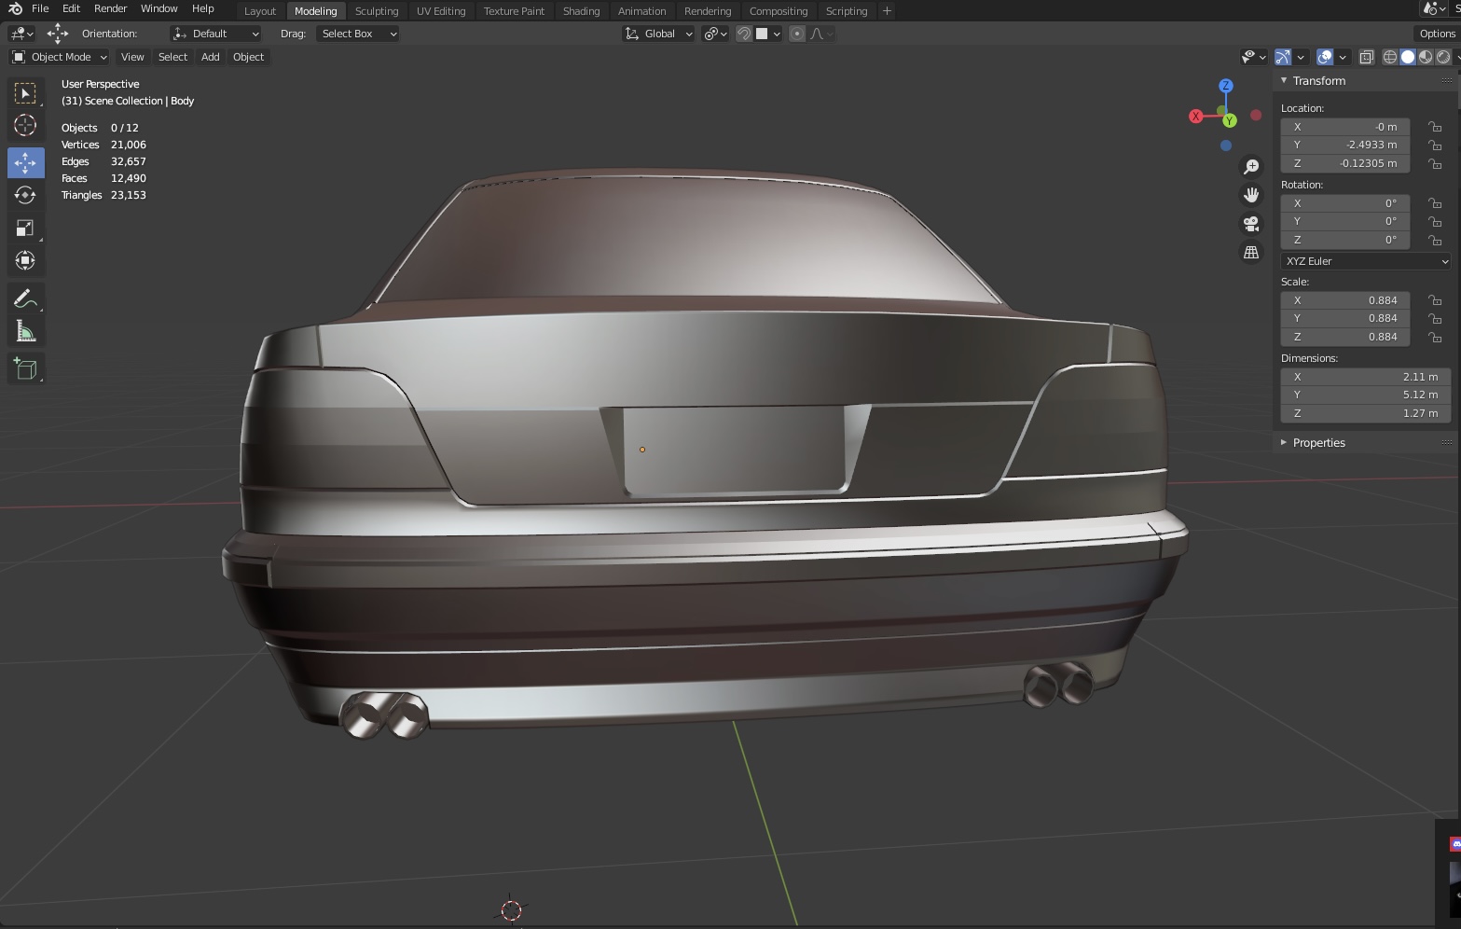Open the Render menu
The width and height of the screenshot is (1461, 929).
(x=110, y=8)
